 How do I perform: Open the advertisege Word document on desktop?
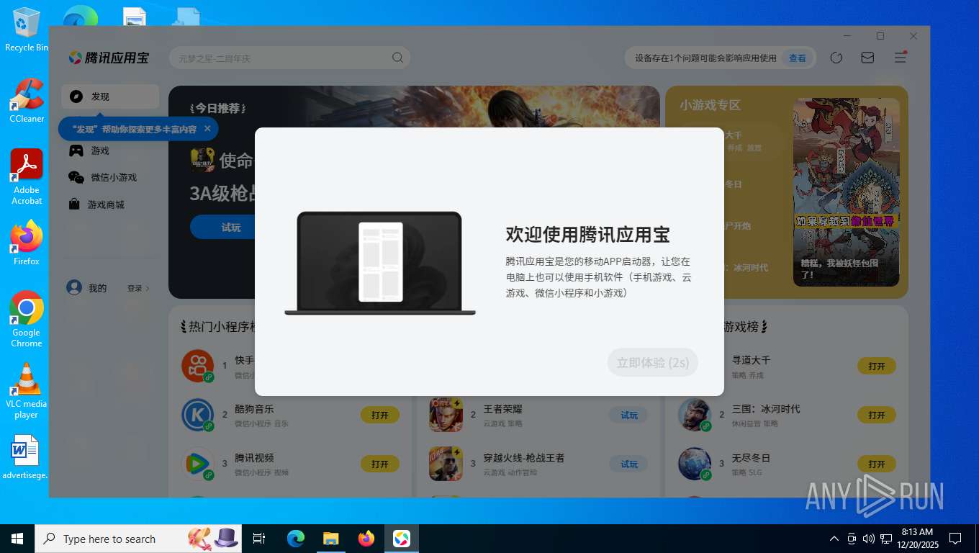[x=27, y=457]
